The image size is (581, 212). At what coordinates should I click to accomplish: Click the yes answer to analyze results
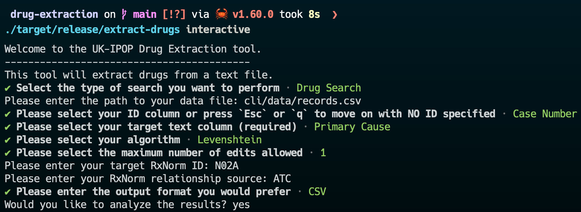(x=241, y=205)
